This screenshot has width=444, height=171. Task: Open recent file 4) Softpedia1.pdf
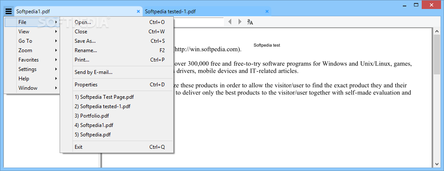(x=117, y=125)
